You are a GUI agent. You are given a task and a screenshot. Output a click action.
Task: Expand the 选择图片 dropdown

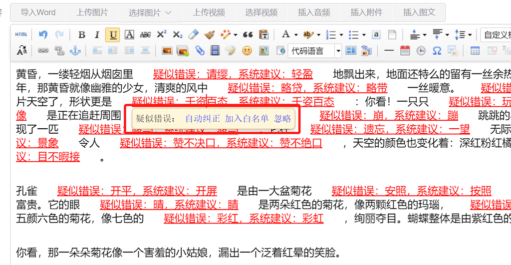150,12
